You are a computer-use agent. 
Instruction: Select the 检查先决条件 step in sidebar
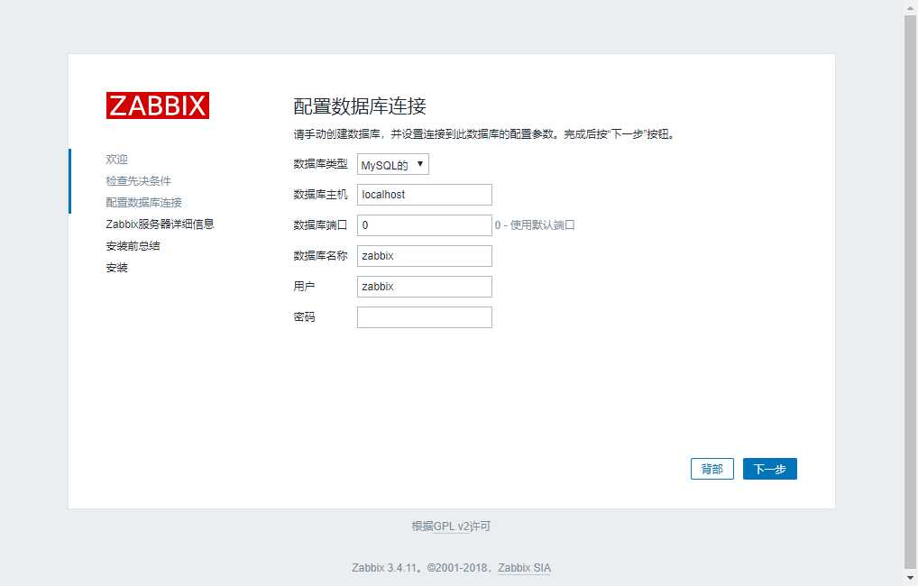(138, 181)
